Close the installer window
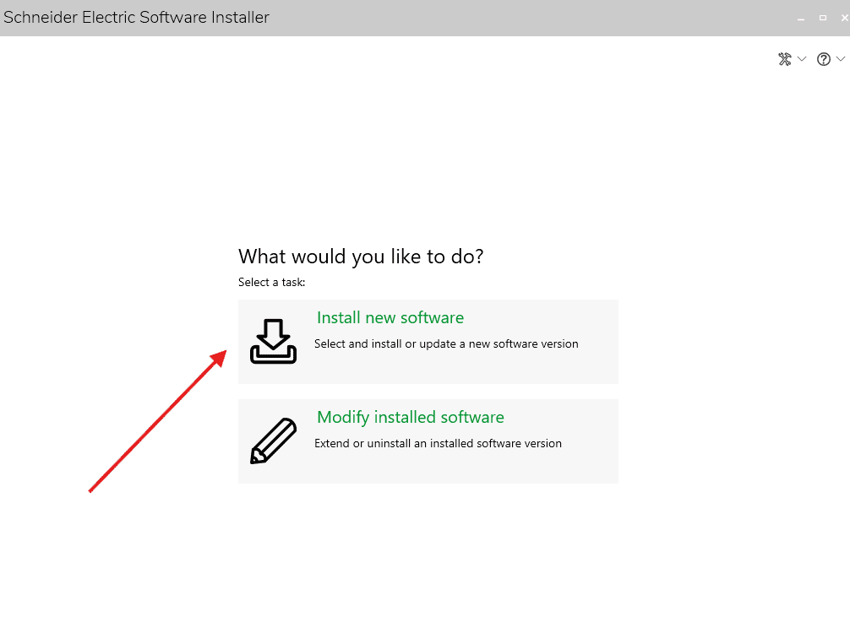Screen dimensions: 850x638 (845, 18)
